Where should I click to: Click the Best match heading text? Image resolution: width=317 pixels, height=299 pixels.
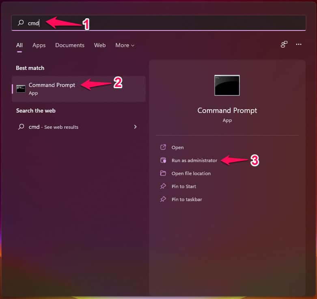(30, 68)
